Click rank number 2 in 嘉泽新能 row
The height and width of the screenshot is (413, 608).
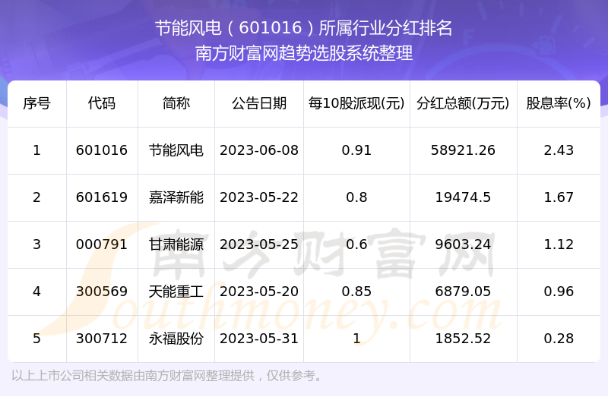[36, 197]
